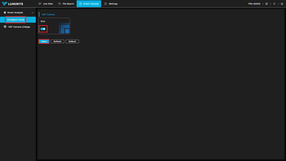Open the QR code icon in header
The width and height of the screenshot is (286, 161).
point(267,4)
